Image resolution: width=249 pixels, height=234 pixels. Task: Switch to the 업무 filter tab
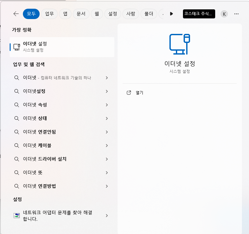(49, 14)
